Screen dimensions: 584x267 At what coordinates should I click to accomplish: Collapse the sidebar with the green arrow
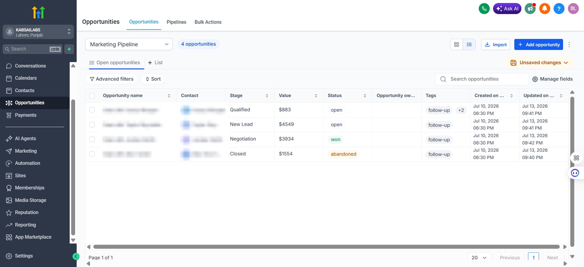76,256
